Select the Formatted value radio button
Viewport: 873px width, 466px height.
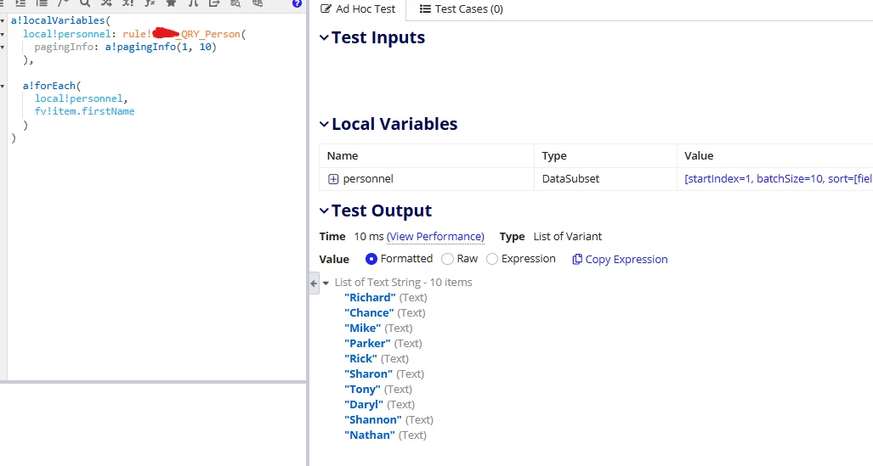[x=371, y=259]
